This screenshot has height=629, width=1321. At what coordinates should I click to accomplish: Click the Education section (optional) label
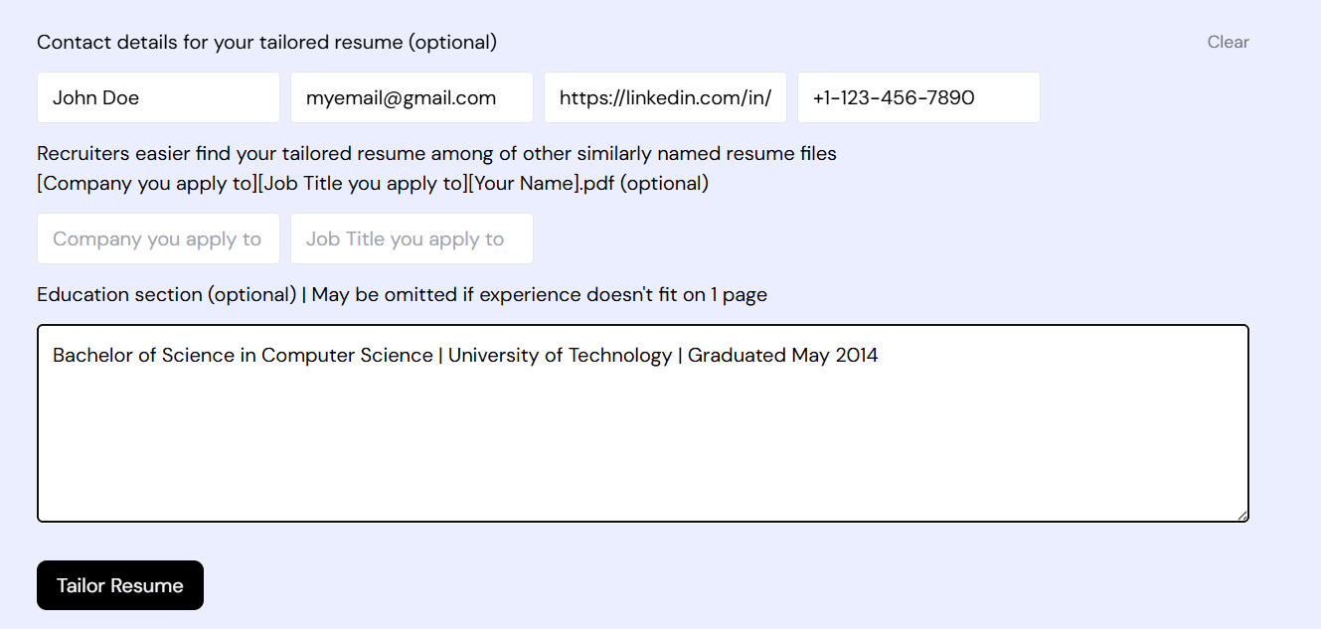coord(166,294)
